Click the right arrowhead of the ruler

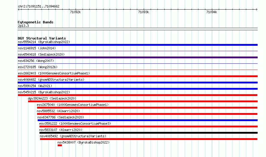pos(257,9)
